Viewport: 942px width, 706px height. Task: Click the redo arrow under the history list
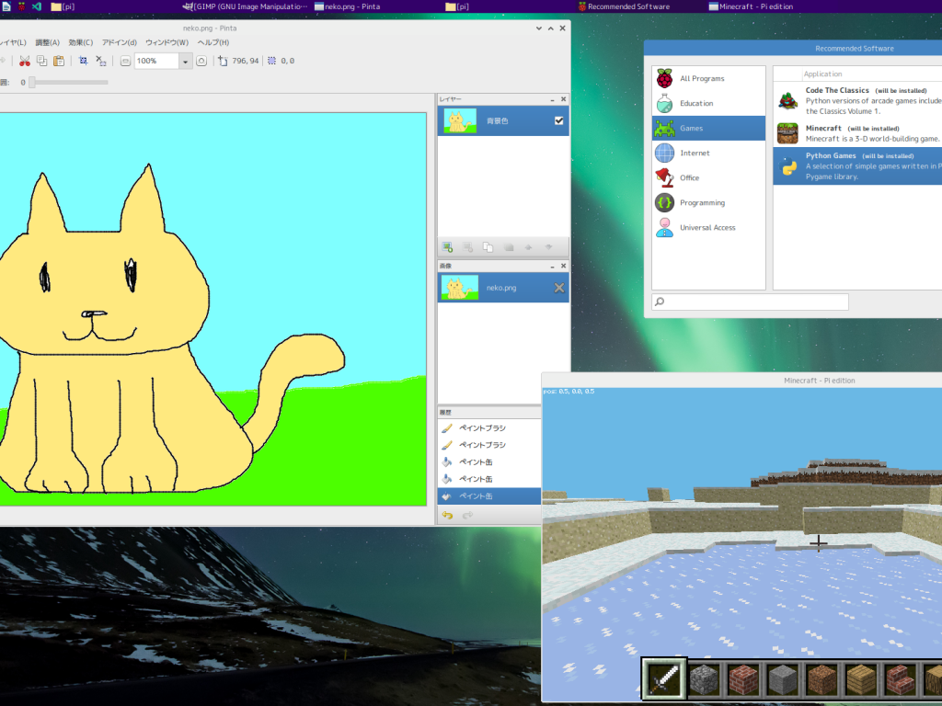467,515
